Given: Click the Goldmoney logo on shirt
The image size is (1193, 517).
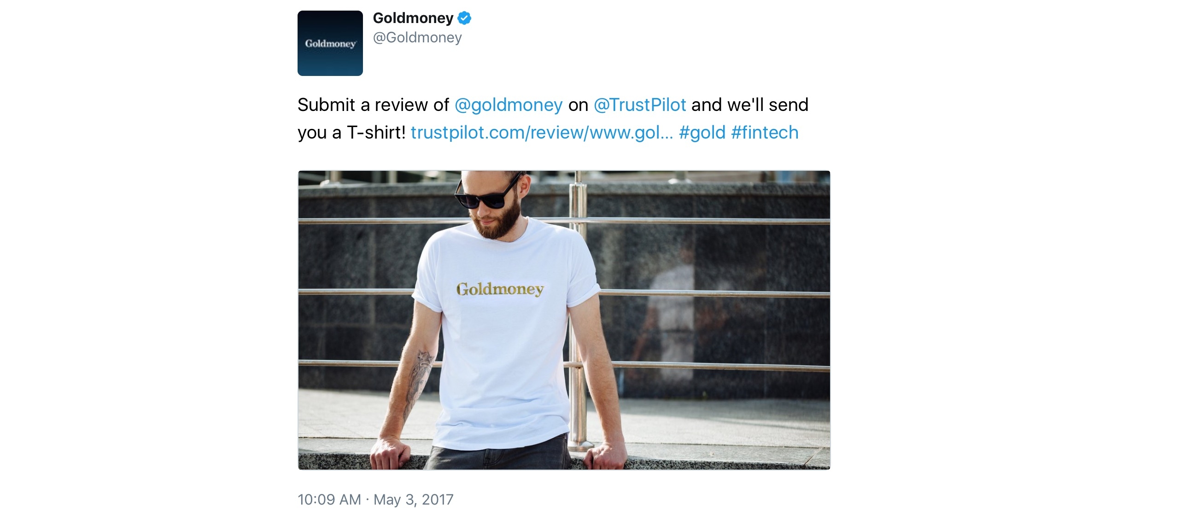Looking at the screenshot, I should tap(500, 289).
